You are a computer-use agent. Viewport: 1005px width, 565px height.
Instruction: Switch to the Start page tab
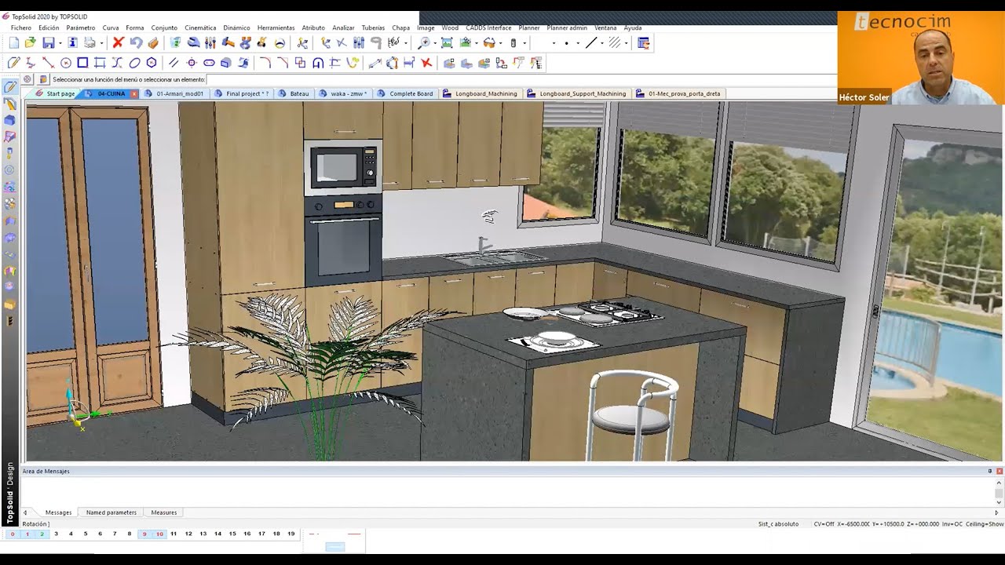point(55,93)
